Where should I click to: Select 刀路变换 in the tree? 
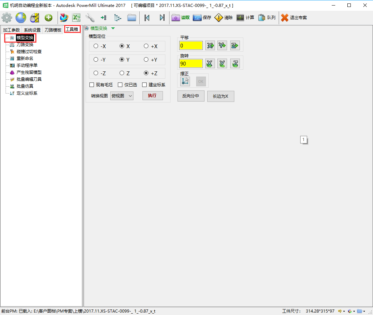point(25,45)
